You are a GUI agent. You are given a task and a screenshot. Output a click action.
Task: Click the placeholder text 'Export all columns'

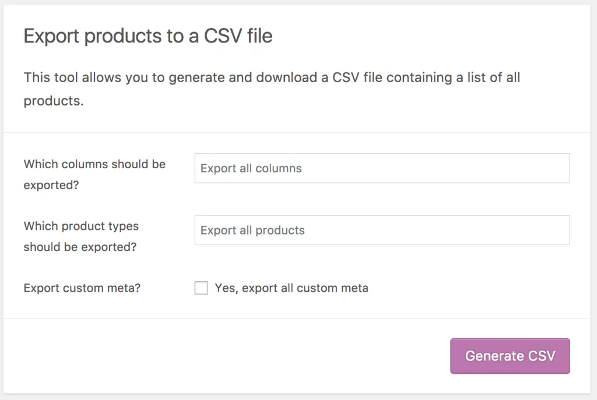(251, 168)
